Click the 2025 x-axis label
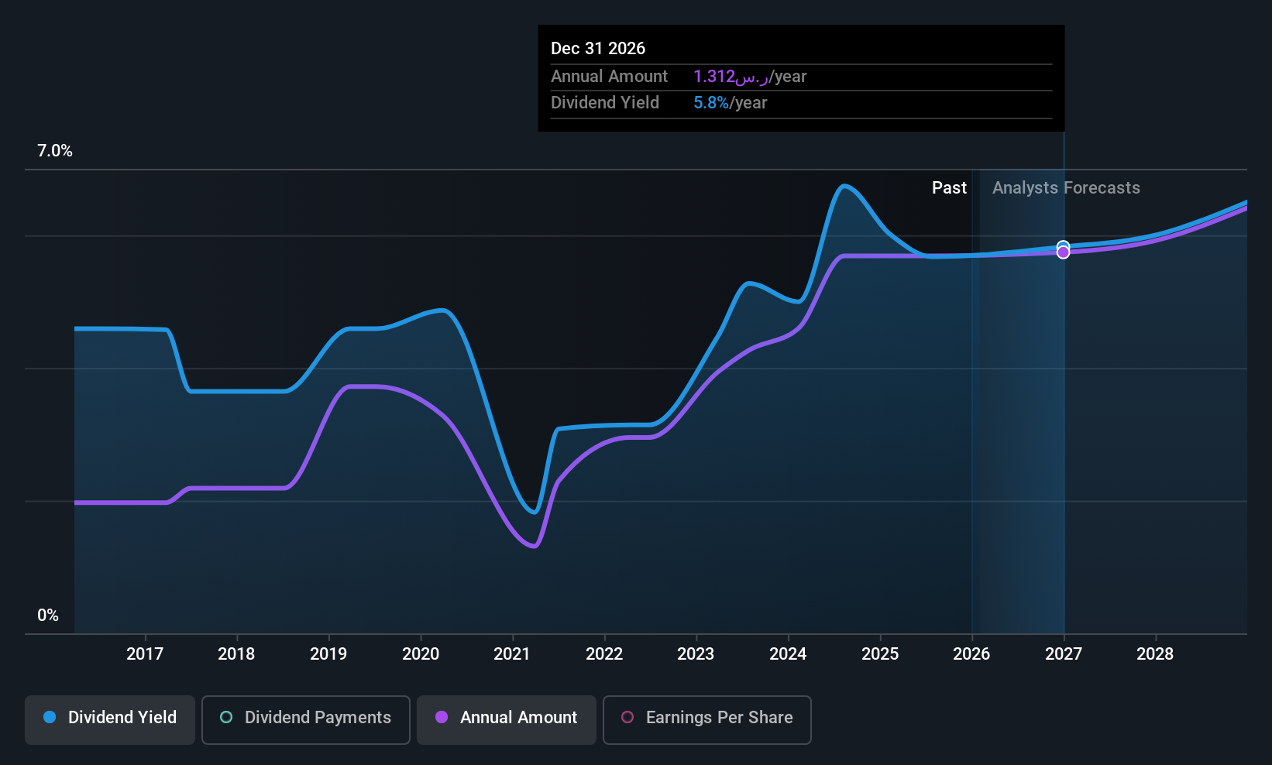The width and height of the screenshot is (1272, 765). click(x=880, y=654)
